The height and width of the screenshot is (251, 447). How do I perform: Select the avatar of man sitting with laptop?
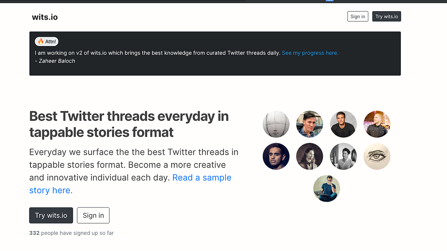coord(327,188)
